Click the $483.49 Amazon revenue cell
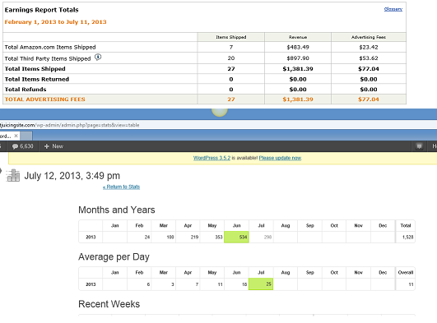Viewport: 437px width, 323px height. tap(298, 47)
